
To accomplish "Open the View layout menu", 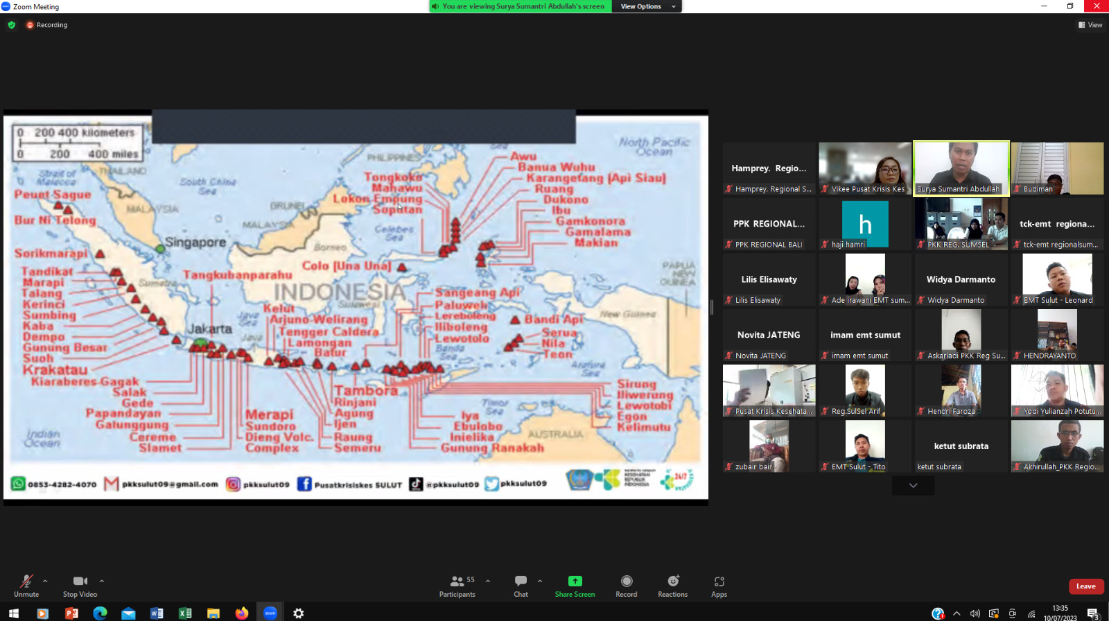I will click(x=1090, y=25).
